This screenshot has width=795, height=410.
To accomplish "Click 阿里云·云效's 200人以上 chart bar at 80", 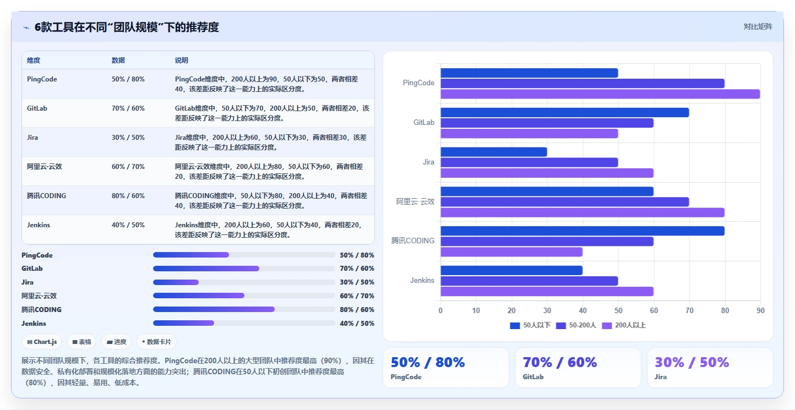I will (x=582, y=212).
